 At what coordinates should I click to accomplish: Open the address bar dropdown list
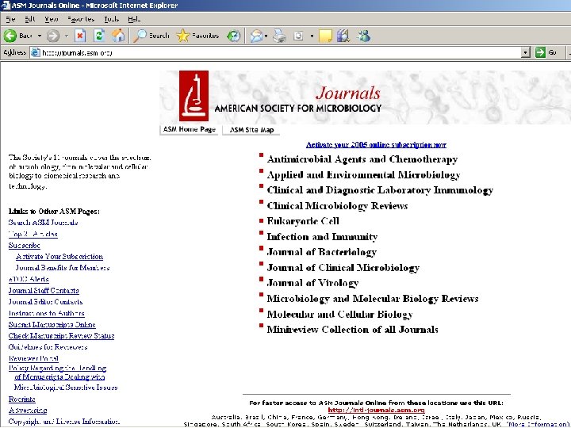[525, 52]
